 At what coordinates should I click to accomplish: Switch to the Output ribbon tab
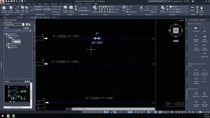tap(39, 4)
